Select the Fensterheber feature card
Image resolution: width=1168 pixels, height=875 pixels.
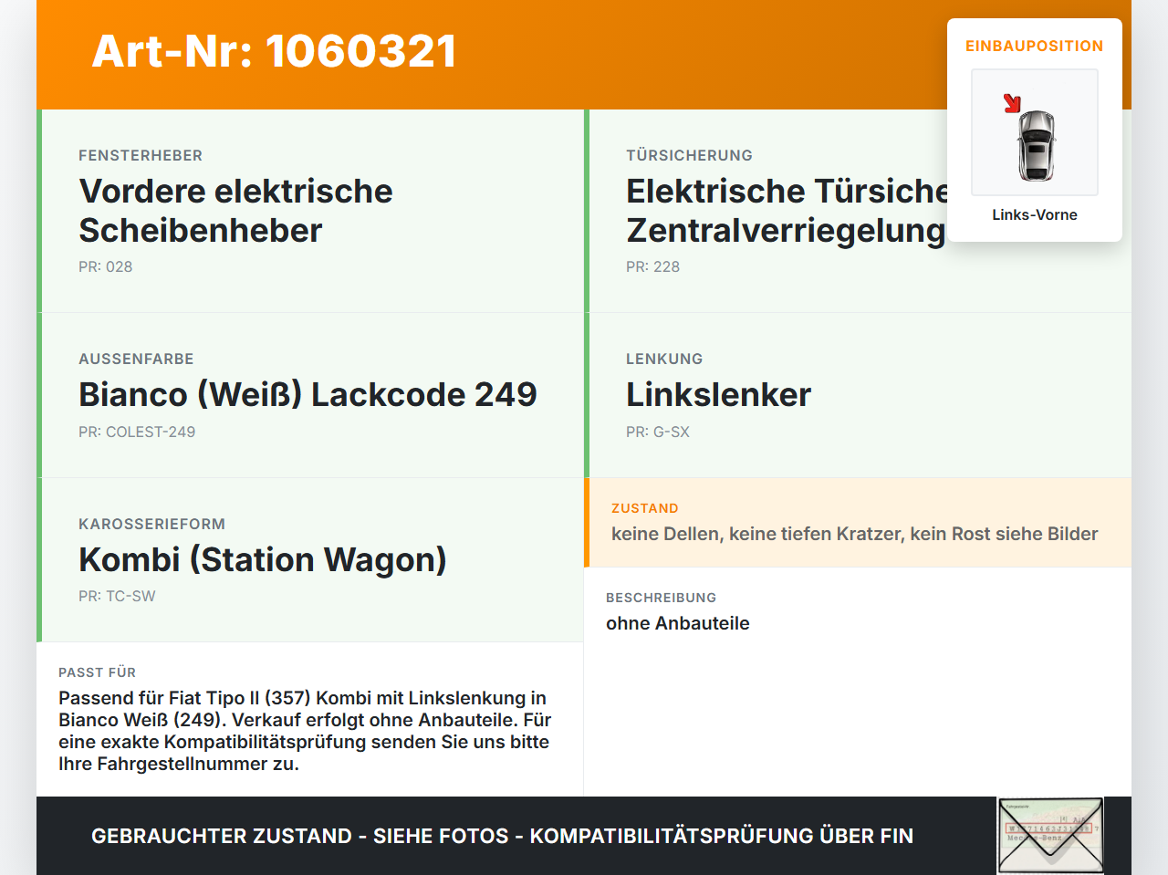click(310, 211)
